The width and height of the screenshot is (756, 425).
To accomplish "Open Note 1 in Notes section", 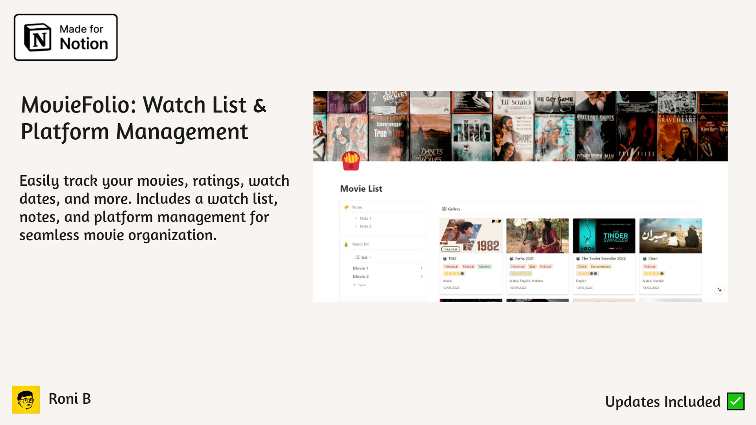I will (365, 218).
